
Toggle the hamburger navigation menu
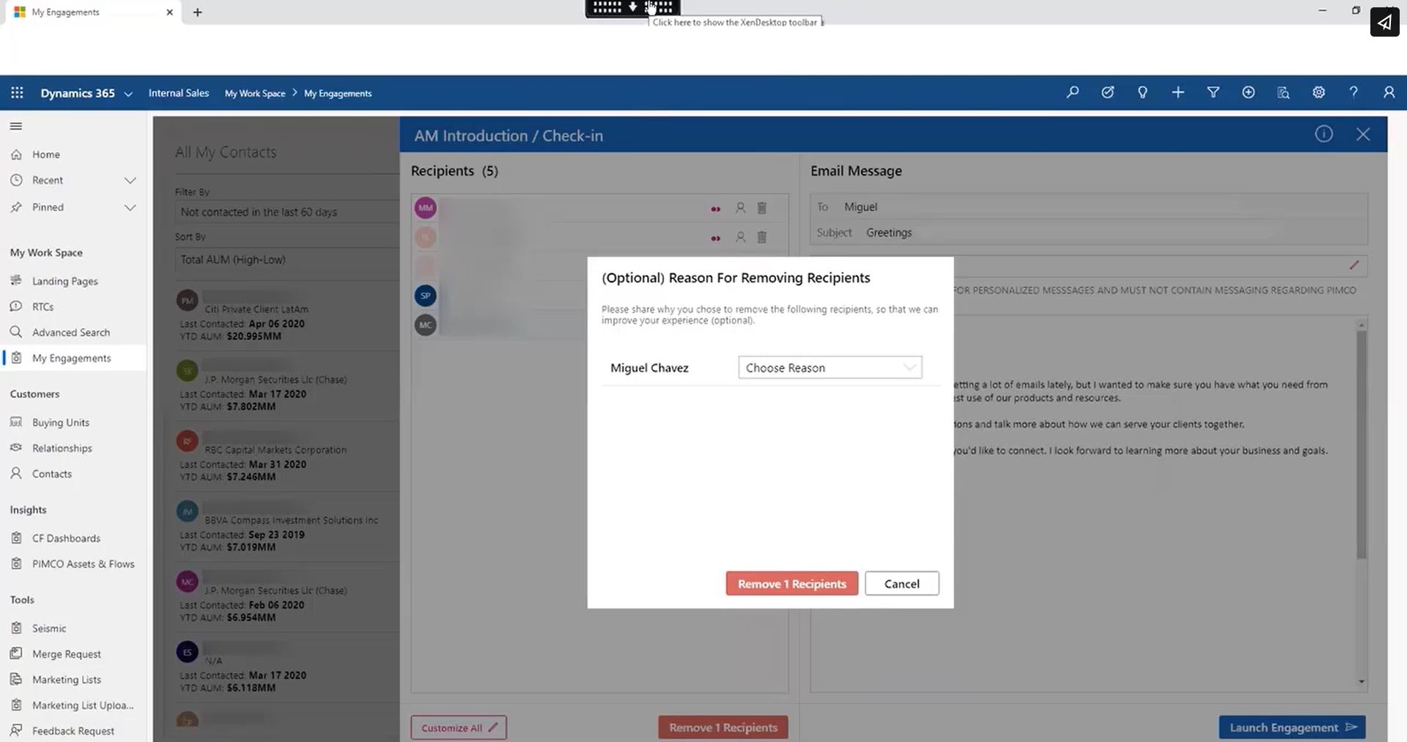[x=16, y=126]
